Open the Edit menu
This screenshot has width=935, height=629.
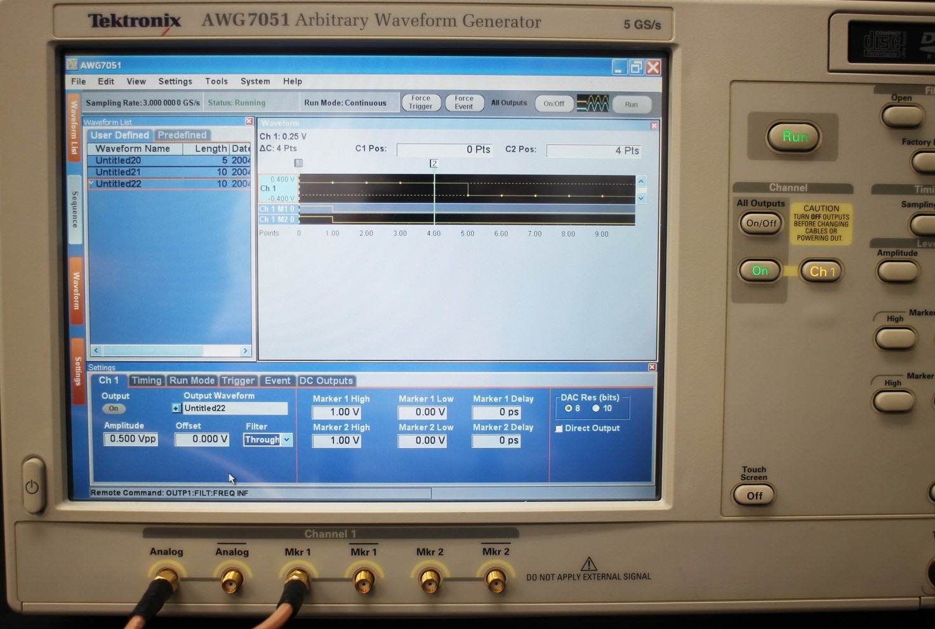click(x=106, y=81)
